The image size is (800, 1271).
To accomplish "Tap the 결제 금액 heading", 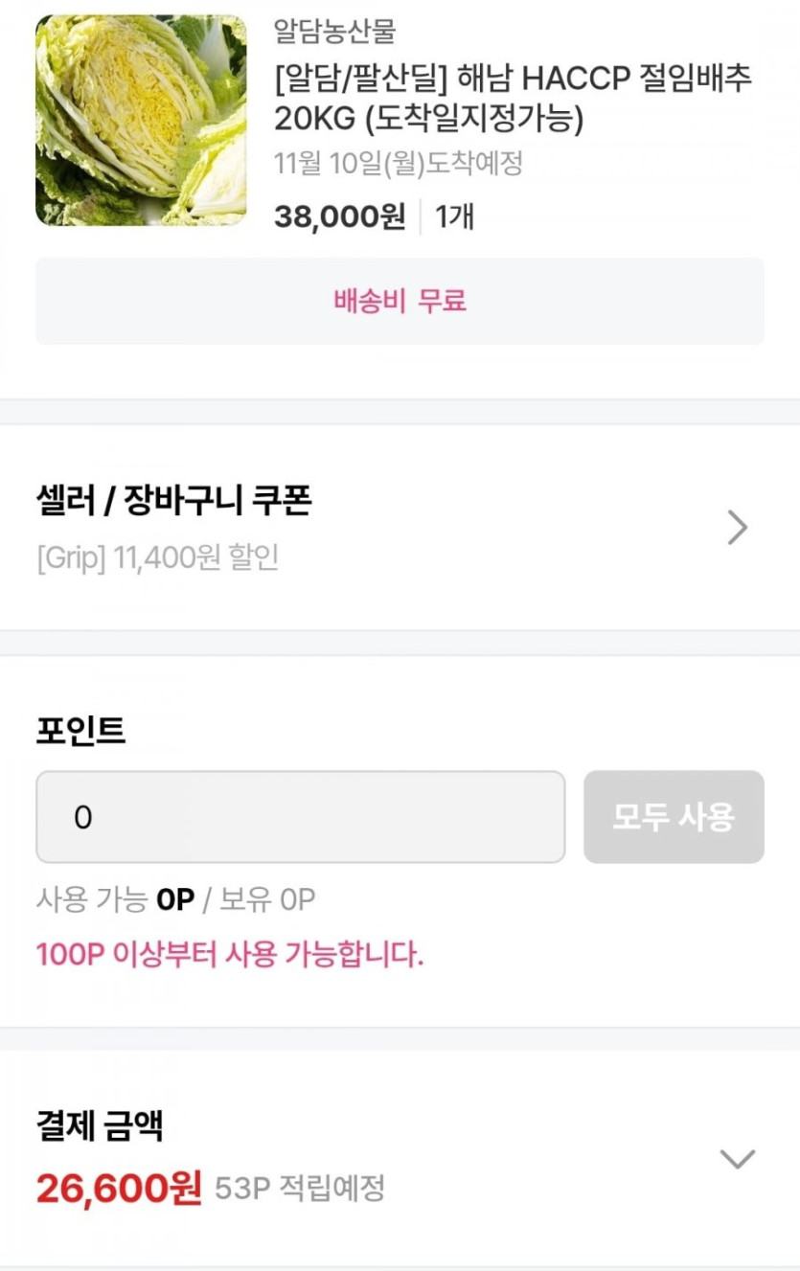I will [x=100, y=1126].
